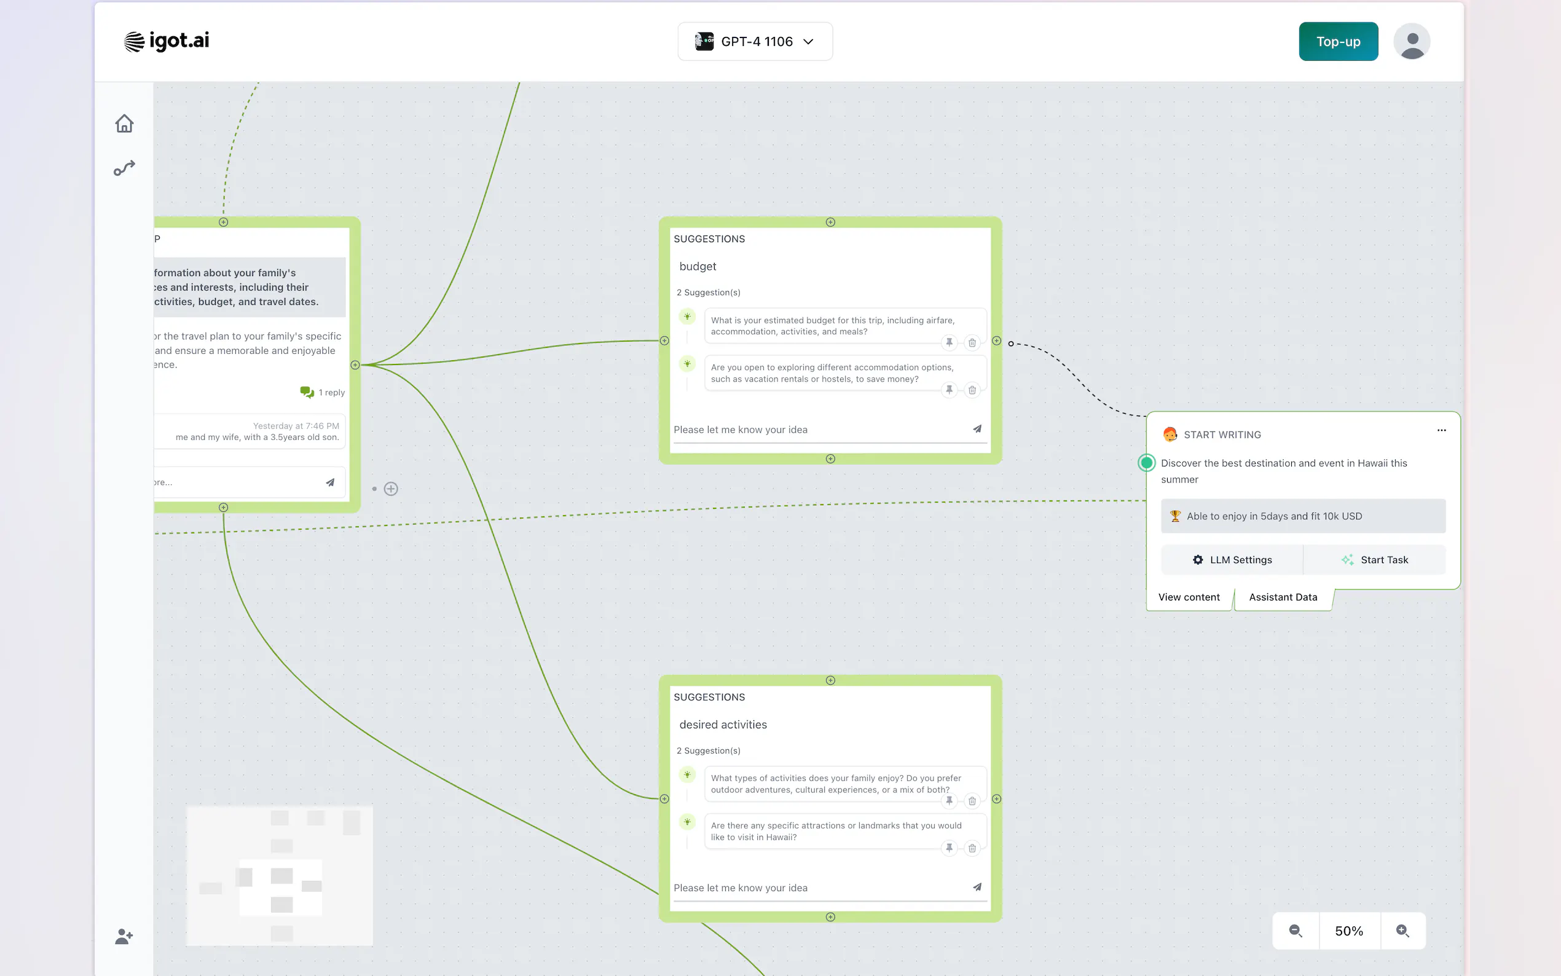The height and width of the screenshot is (976, 1561).
Task: Toggle the green status circle on Start Writing card
Action: click(x=1147, y=463)
